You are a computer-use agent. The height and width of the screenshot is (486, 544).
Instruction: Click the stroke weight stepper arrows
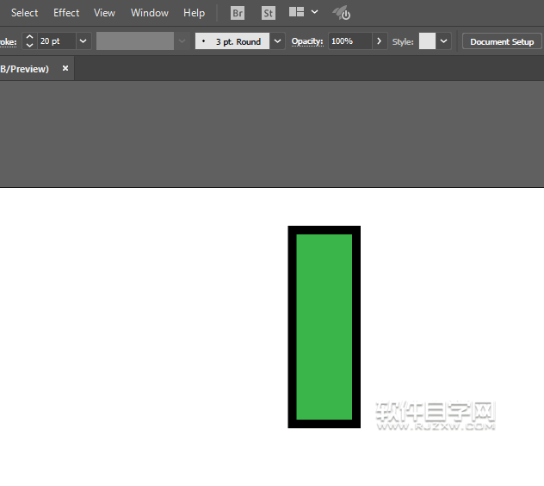pos(29,41)
